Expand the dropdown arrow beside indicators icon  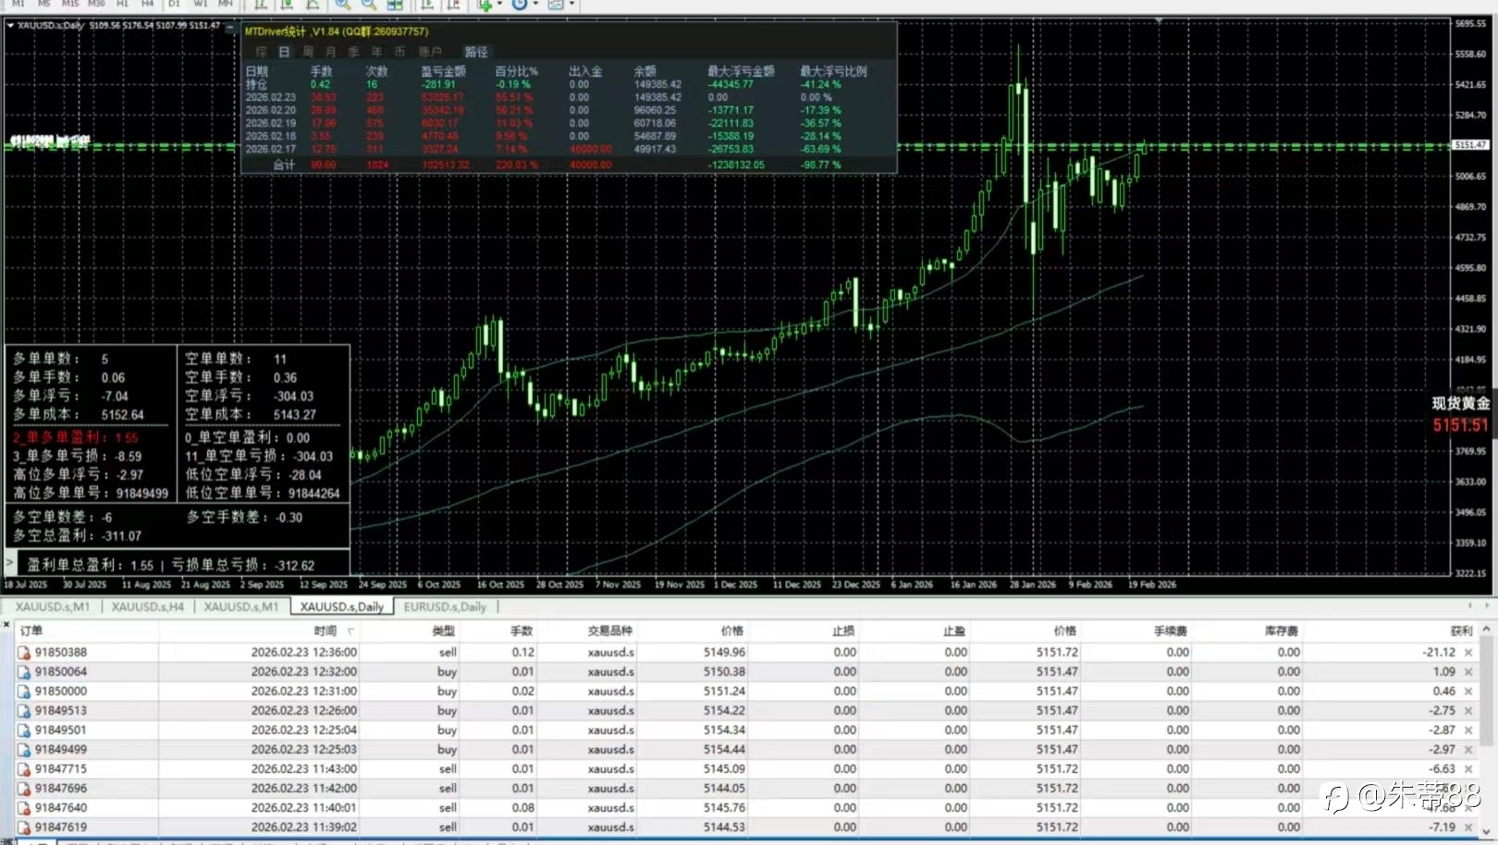click(499, 4)
